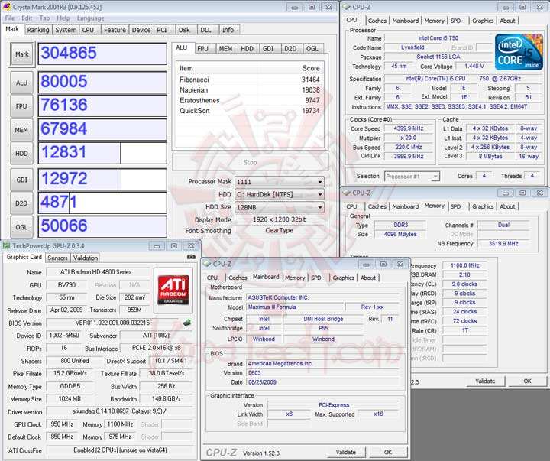
Task: Click the GPU Name field ATI Radeon HD 4800
Action: click(x=98, y=272)
